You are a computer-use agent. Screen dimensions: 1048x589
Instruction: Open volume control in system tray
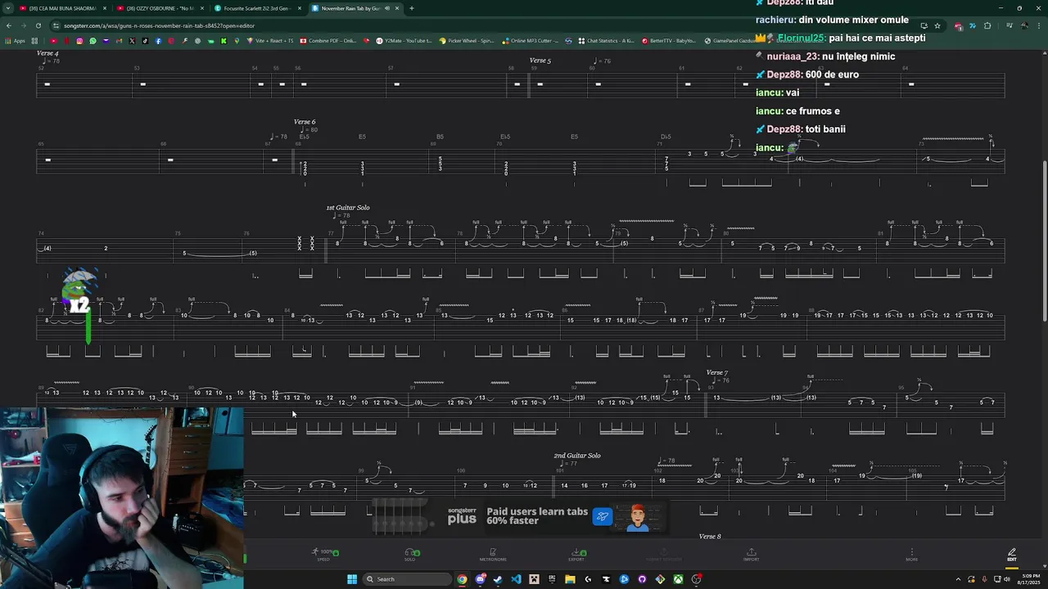[x=1008, y=579]
